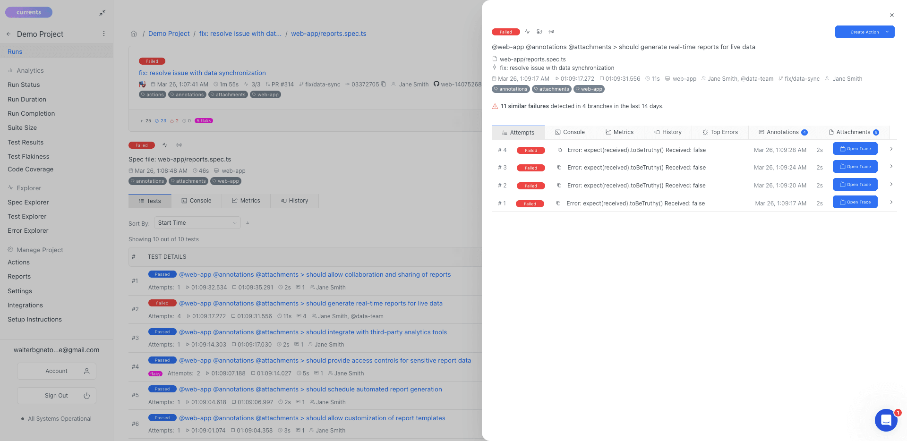Toggle the sort direction arrow next to Start Time
Image resolution: width=907 pixels, height=441 pixels.
point(248,223)
